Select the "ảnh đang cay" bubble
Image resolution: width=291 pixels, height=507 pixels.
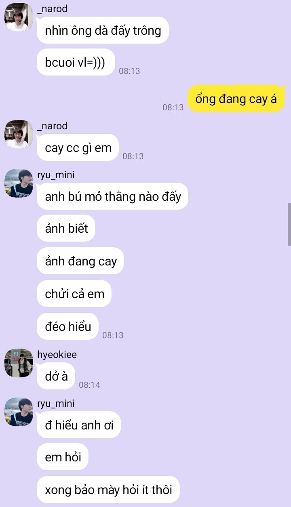pyautogui.click(x=80, y=261)
